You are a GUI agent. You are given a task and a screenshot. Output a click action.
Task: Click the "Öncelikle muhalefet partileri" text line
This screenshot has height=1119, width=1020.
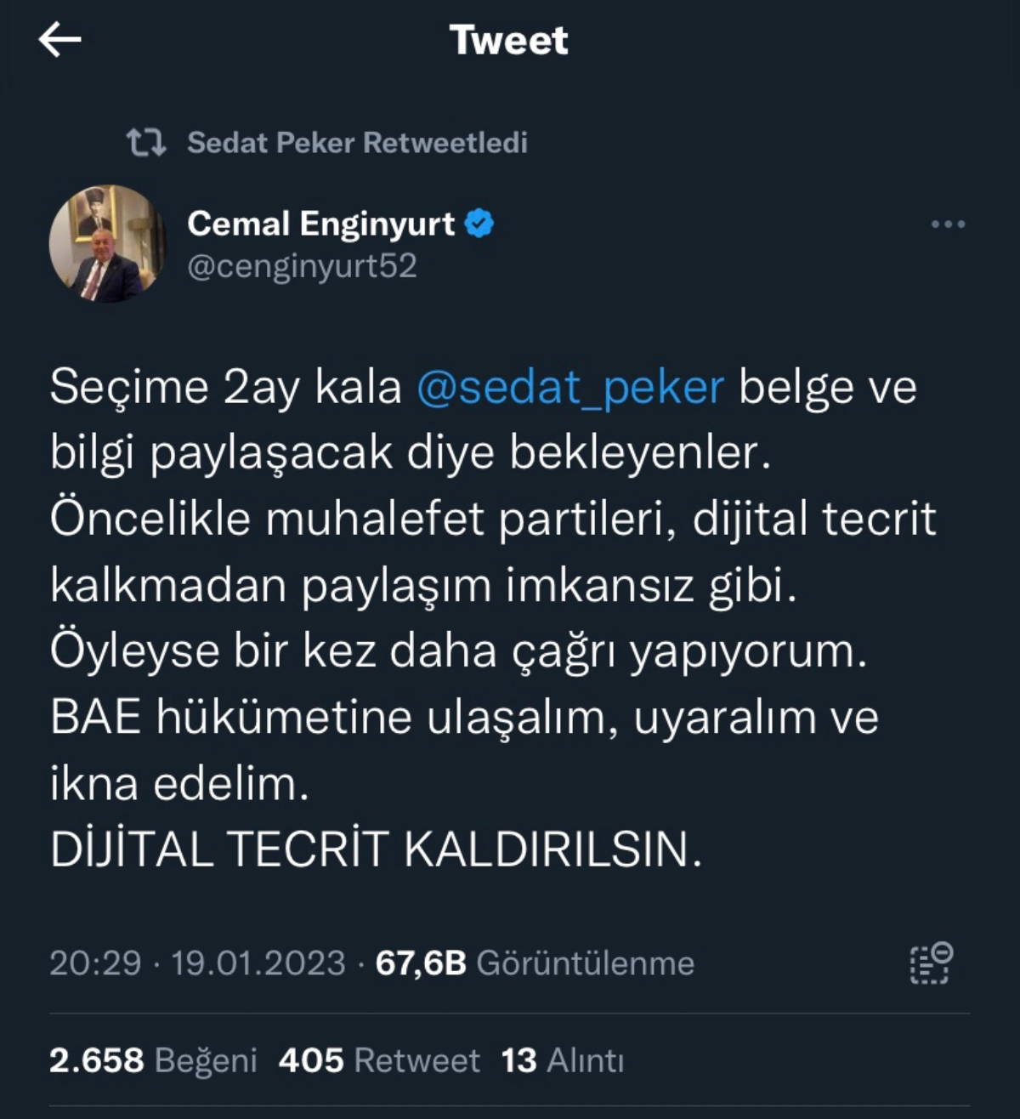(x=493, y=519)
